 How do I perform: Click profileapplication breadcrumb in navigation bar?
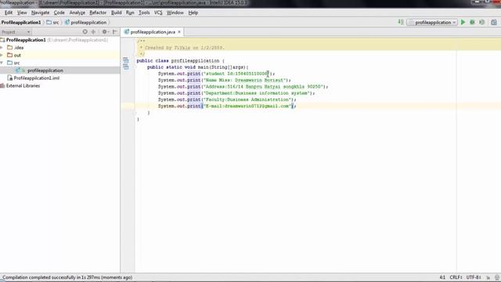[x=85, y=23]
